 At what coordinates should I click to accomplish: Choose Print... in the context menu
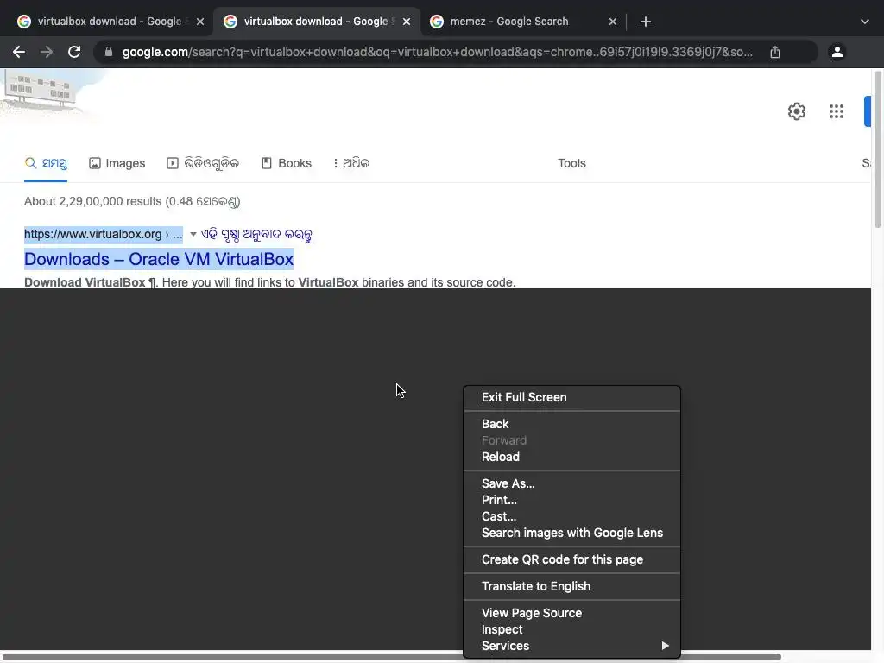pos(571,500)
